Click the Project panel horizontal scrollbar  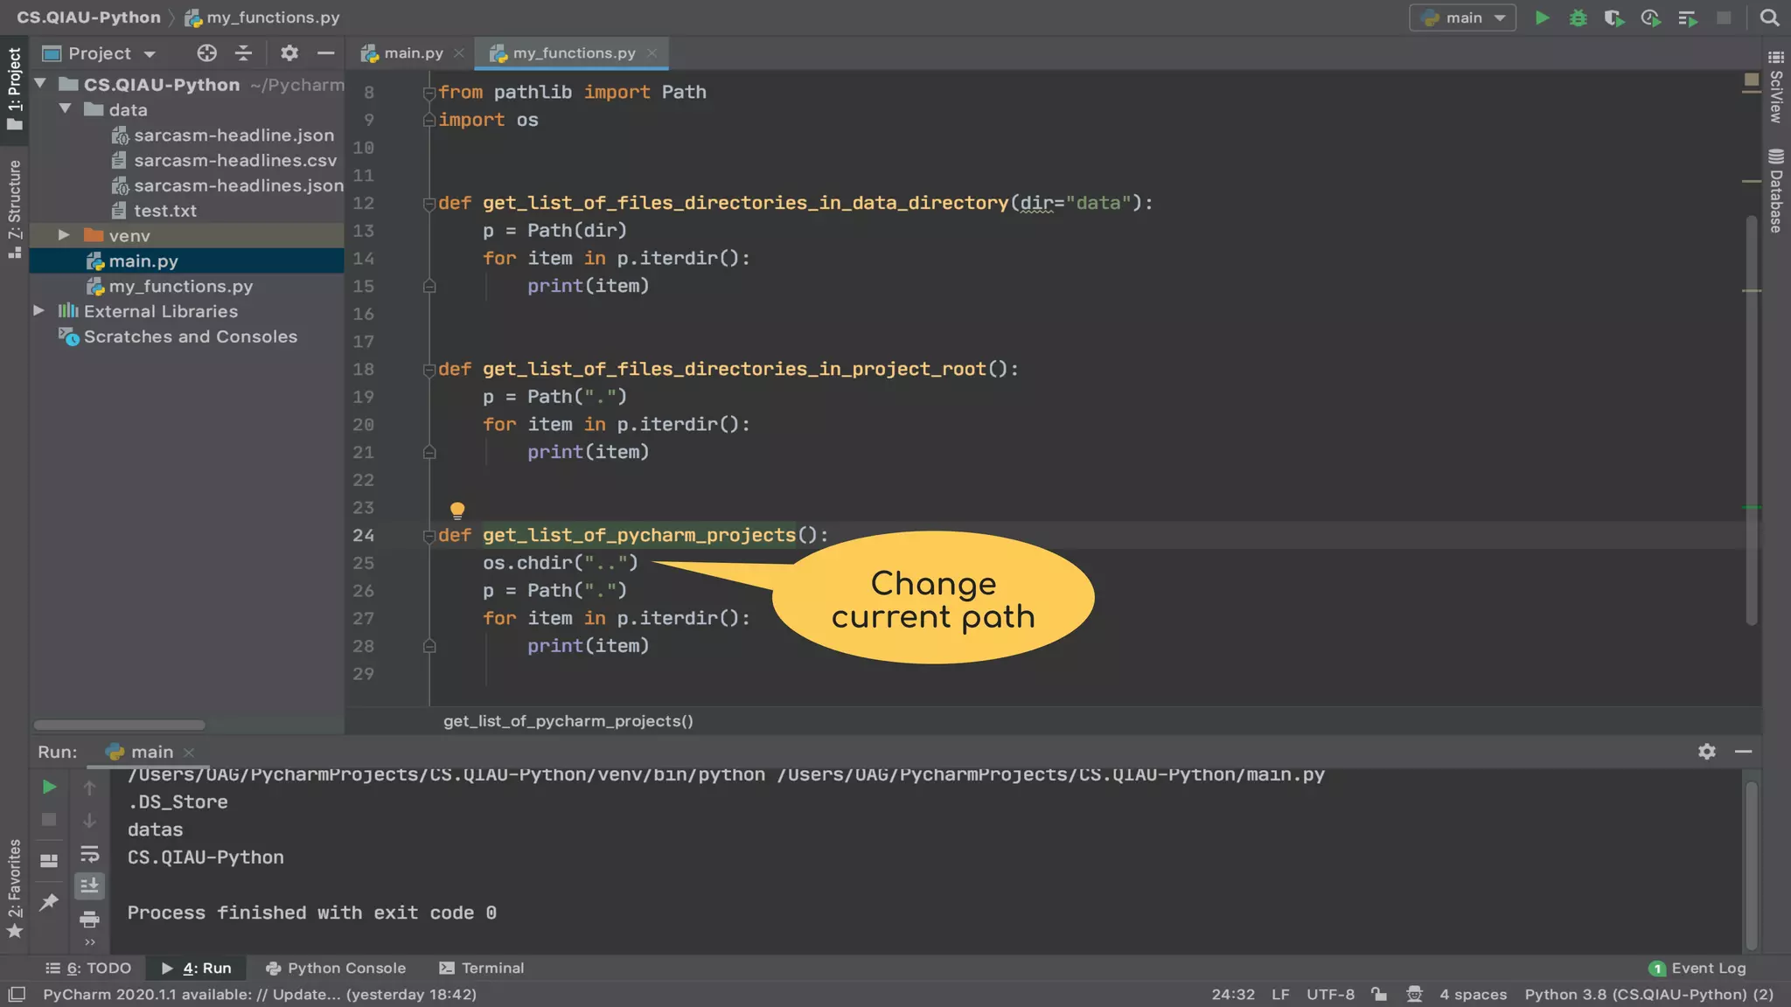pos(119,725)
